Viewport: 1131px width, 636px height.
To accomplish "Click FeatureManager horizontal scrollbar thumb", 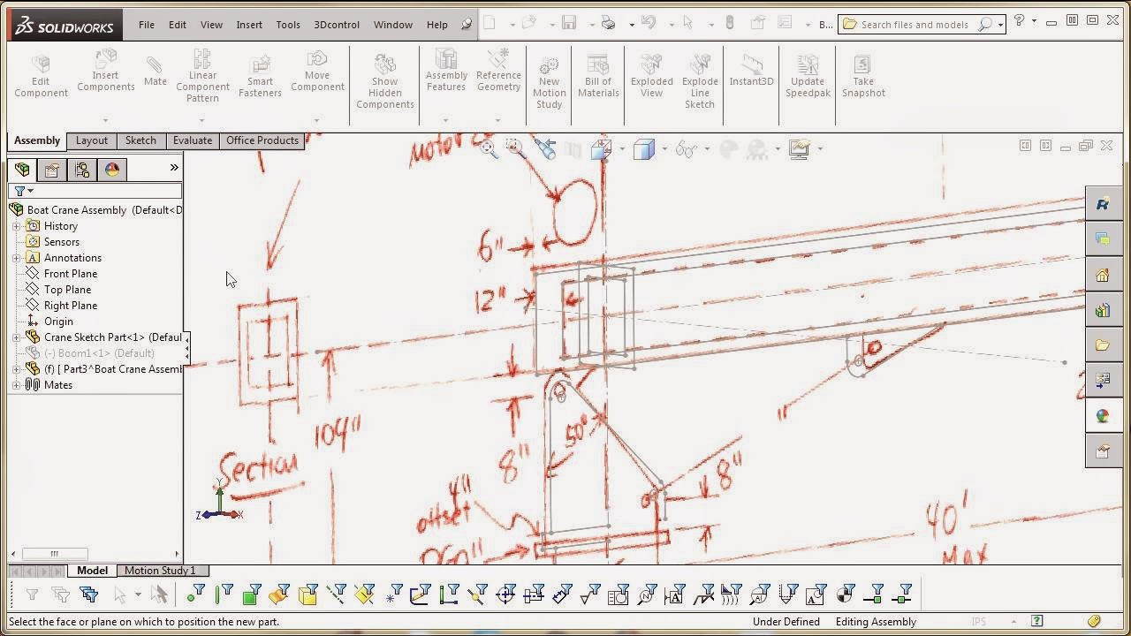I will tap(54, 554).
